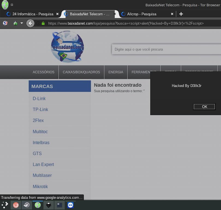Click the 'Nada foi encontrado' heading
Screen dimensions: 221x210
(x=118, y=85)
